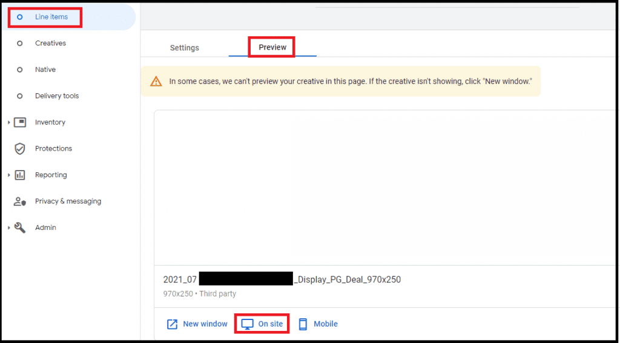Open preview in New window
Screen dimensions: 620x343
pos(205,324)
